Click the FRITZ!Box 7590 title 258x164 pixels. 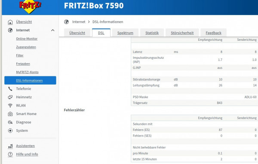tap(94, 6)
